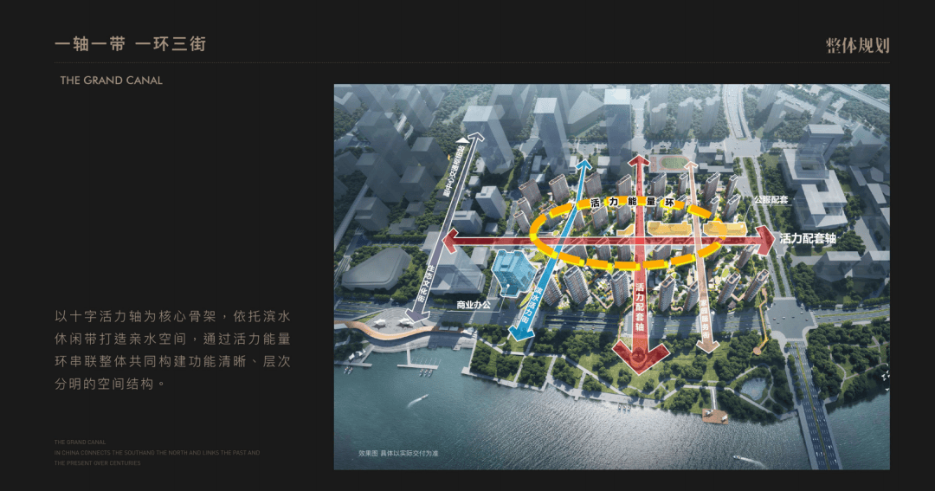935x491 pixels.
Task: Click the 一轴一带 一环三街 heading
Action: click(x=130, y=44)
